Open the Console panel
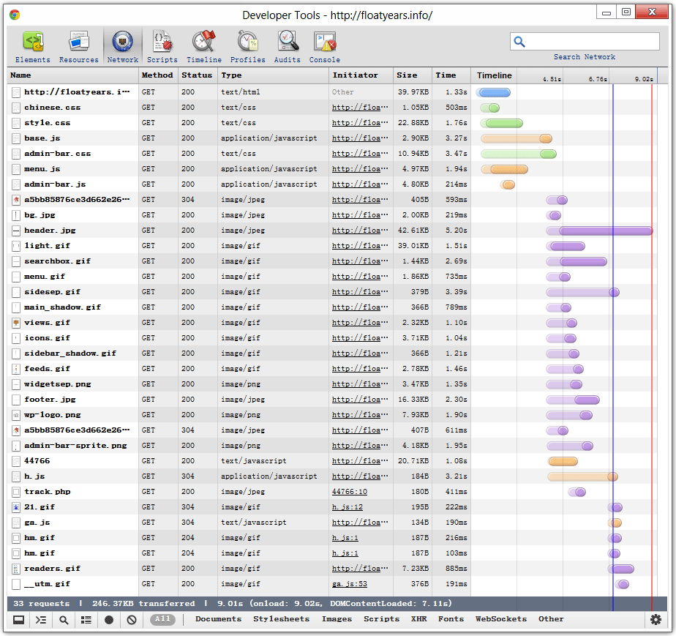This screenshot has width=676, height=636. pos(325,47)
